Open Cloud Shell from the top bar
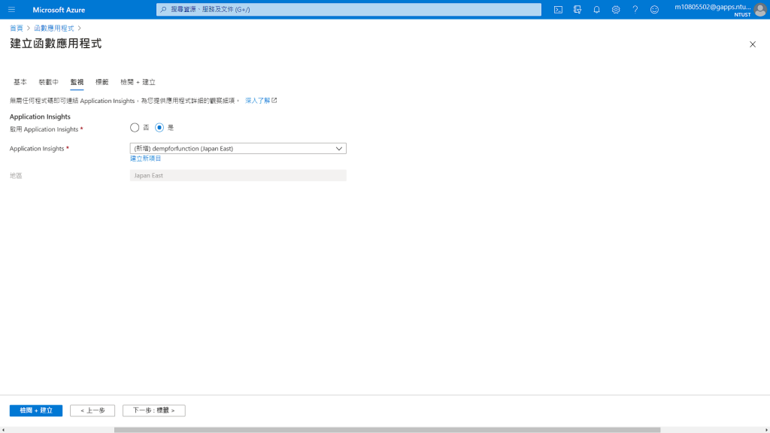This screenshot has height=433, width=770. tap(559, 9)
